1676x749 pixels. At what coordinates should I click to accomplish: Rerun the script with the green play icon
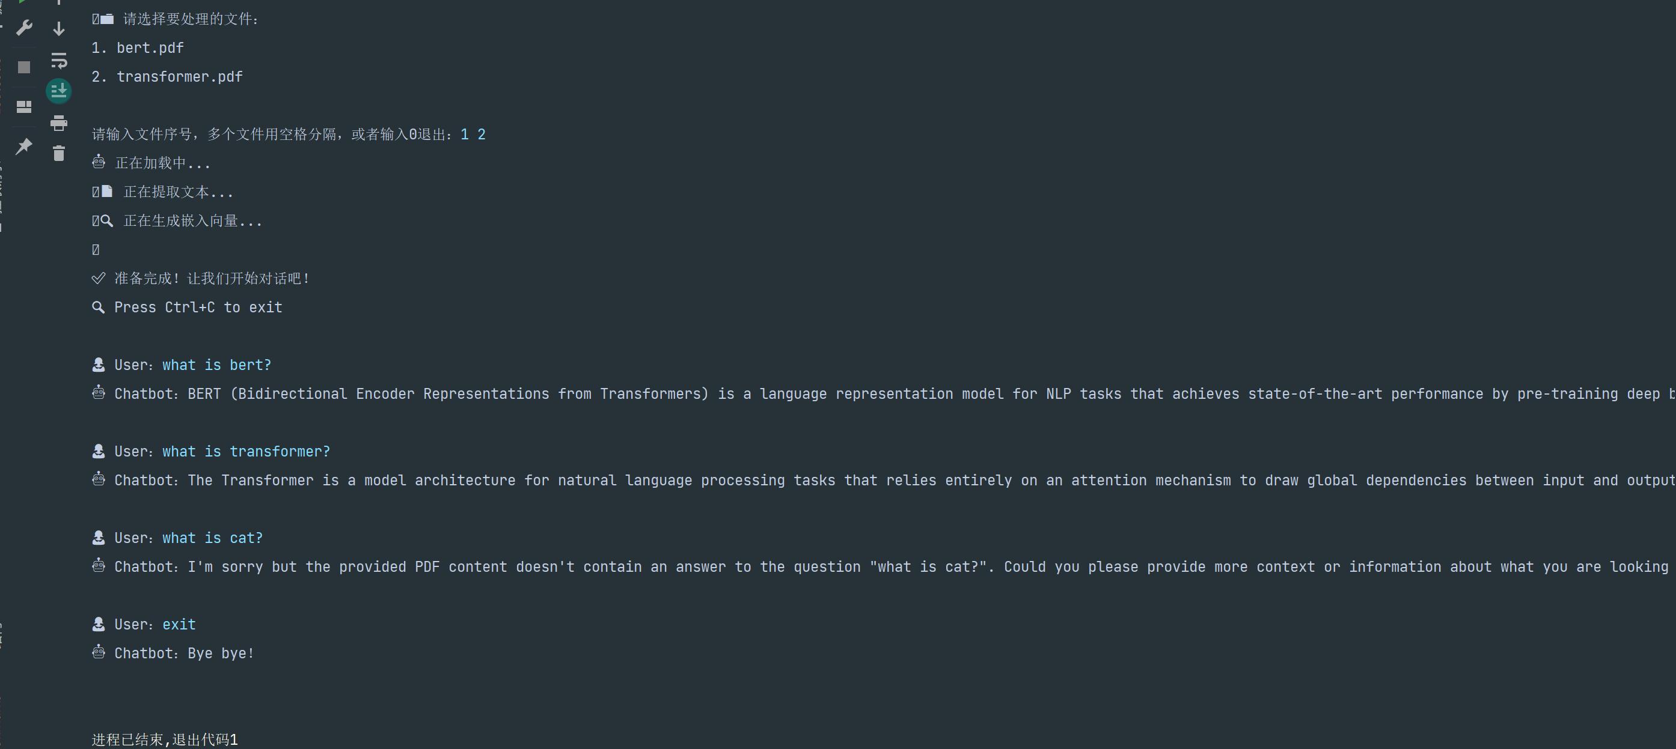tap(23, 2)
